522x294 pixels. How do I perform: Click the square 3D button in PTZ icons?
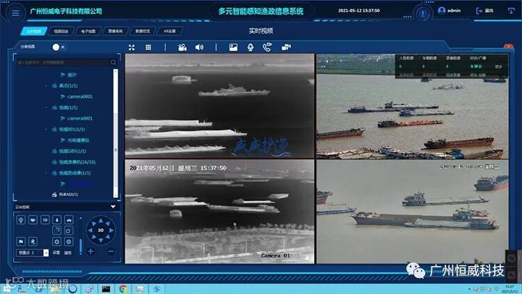pyautogui.click(x=45, y=220)
